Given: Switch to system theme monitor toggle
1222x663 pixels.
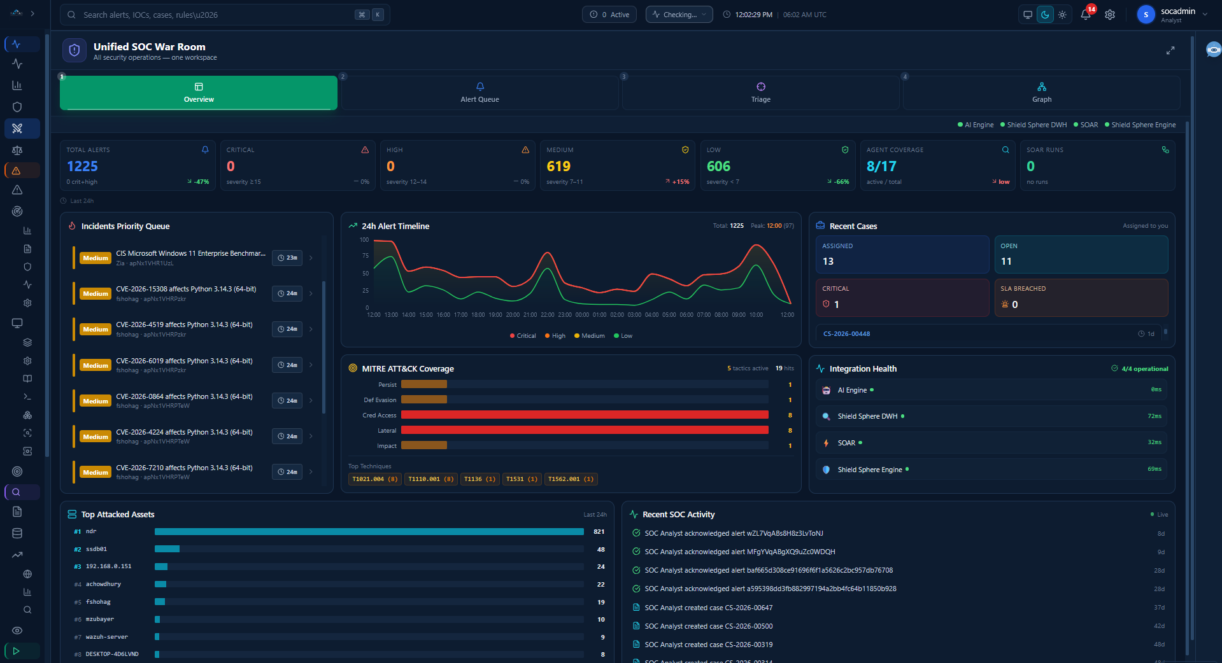Looking at the screenshot, I should coord(1028,15).
